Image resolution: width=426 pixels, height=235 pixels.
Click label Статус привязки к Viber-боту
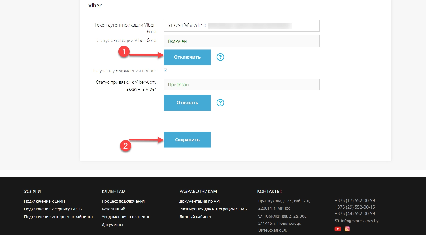coord(126,86)
